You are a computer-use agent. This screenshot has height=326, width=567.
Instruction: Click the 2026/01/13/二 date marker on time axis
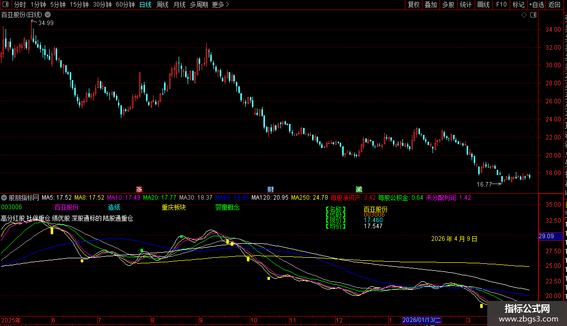(x=421, y=320)
